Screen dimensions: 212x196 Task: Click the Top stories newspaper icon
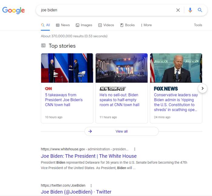coord(43,45)
